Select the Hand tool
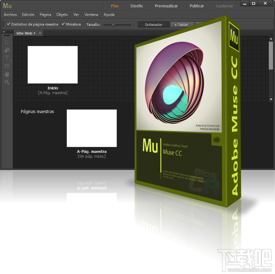The height and width of the screenshot is (274, 275). point(7,74)
